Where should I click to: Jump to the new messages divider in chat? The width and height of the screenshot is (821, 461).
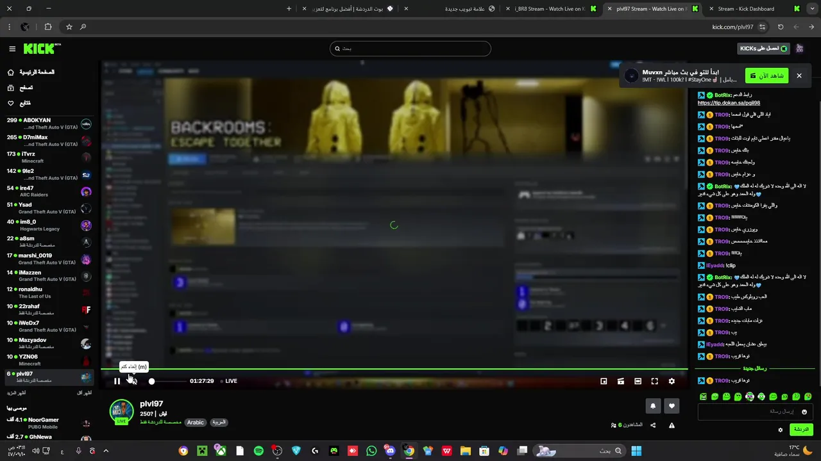pos(755,369)
